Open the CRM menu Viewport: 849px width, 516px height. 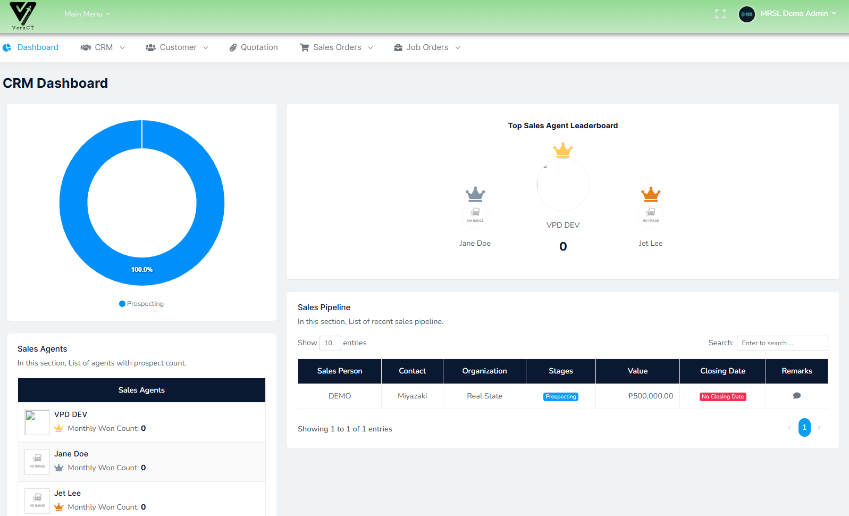pyautogui.click(x=103, y=47)
